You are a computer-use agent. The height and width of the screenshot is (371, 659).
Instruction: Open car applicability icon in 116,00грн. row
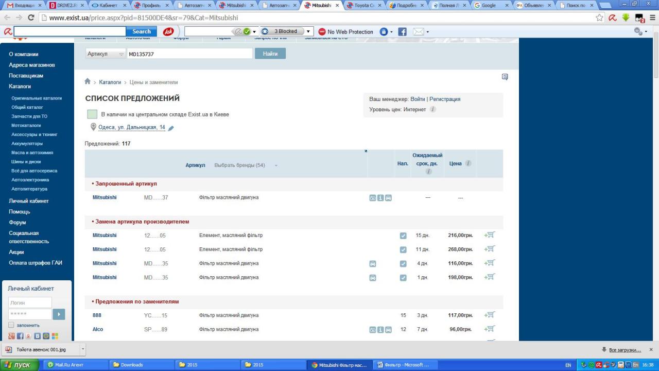pyautogui.click(x=373, y=263)
